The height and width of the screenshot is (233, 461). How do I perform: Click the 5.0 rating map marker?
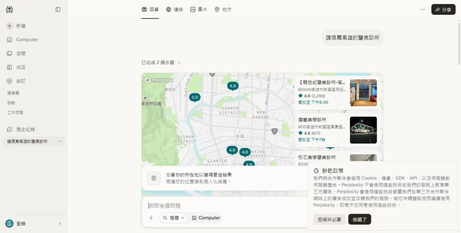tap(195, 98)
